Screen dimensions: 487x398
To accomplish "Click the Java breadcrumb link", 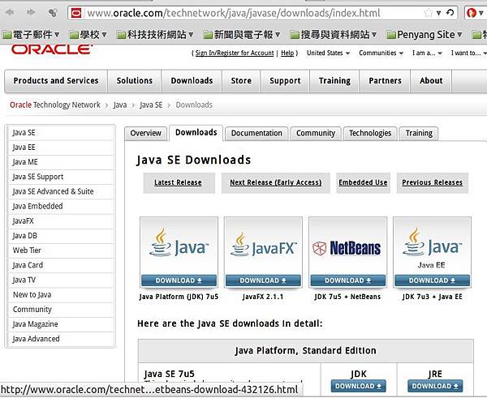I will tap(120, 105).
